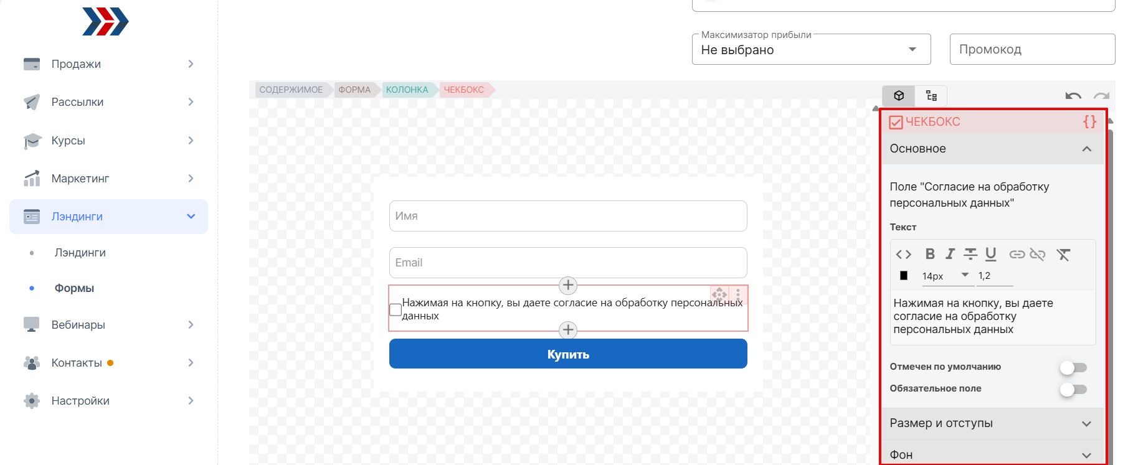Insert a link using the link icon
The height and width of the screenshot is (465, 1128).
pyautogui.click(x=1017, y=254)
